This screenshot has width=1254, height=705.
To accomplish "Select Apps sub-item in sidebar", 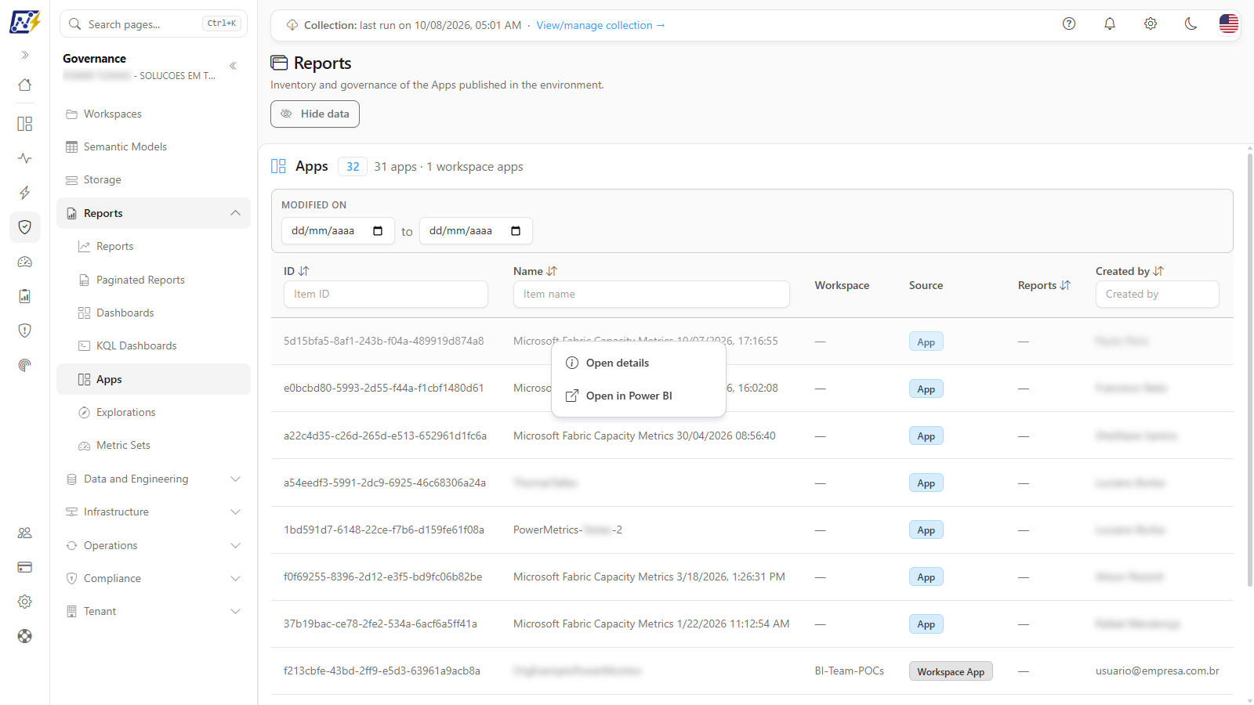I will [154, 379].
